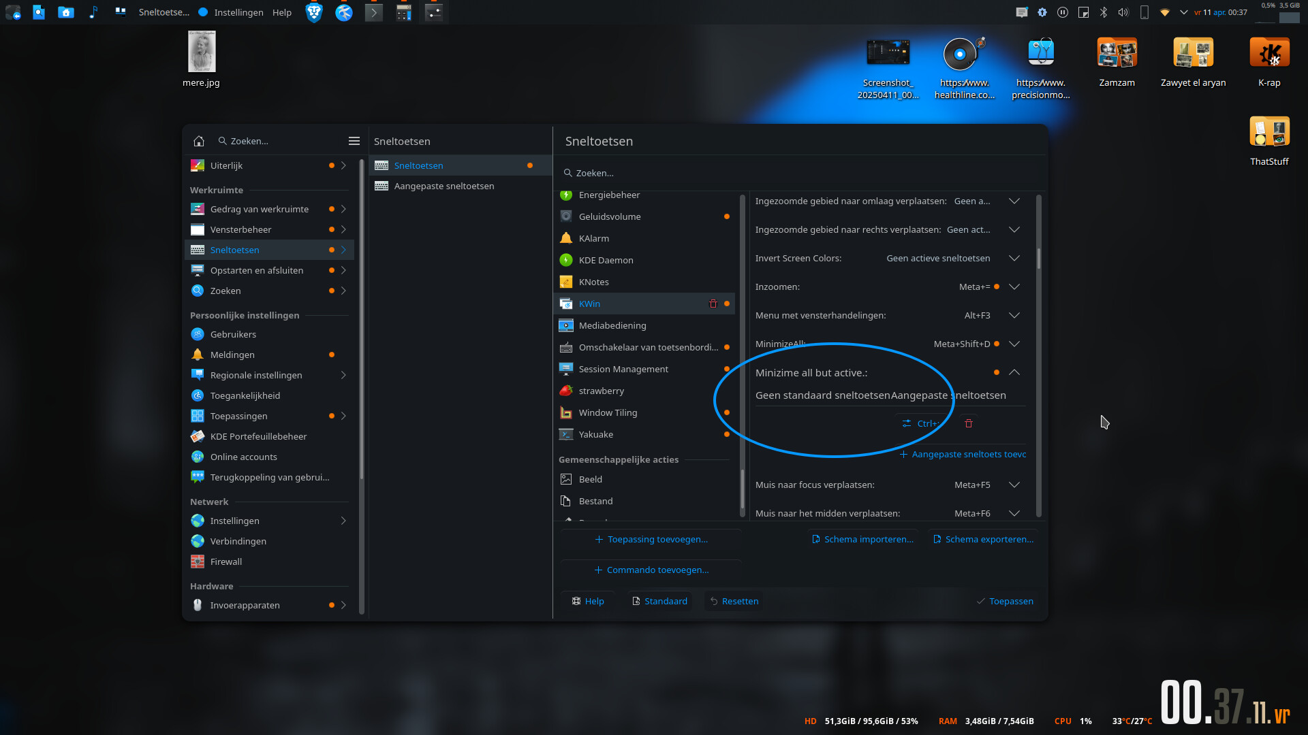The height and width of the screenshot is (735, 1308).
Task: Select the KNotes app icon
Action: coord(566,282)
